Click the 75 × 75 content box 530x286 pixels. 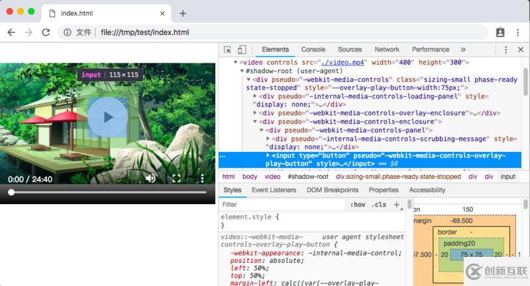point(471,255)
